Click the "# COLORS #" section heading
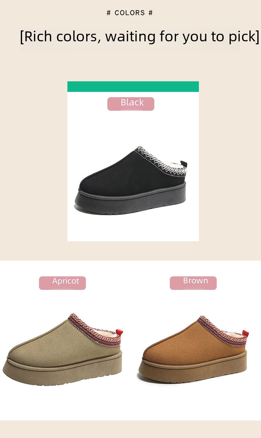The height and width of the screenshot is (438, 261). coord(130,13)
